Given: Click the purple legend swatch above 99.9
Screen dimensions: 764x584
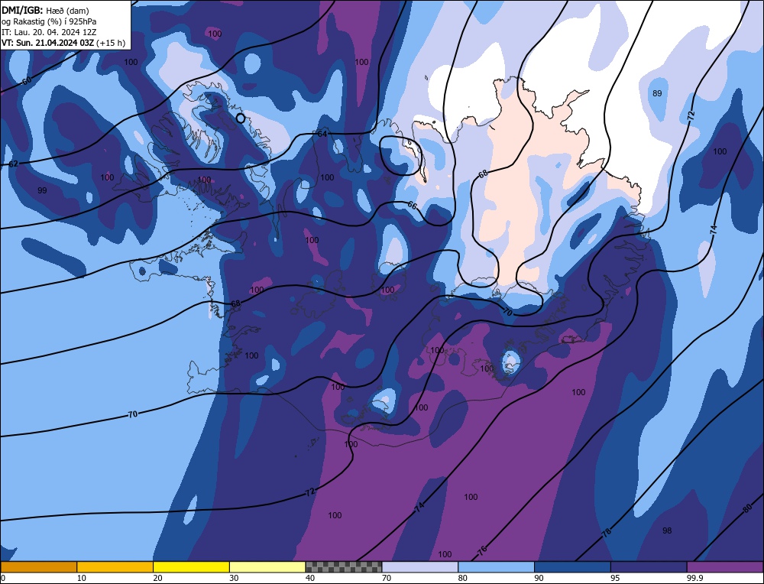Looking at the screenshot, I should coord(725,566).
